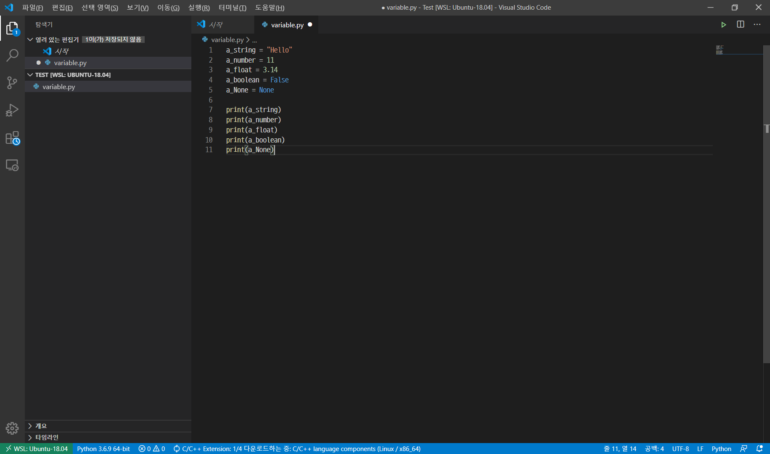The image size is (770, 454).
Task: Open the 편집(E) menu
Action: tap(62, 8)
